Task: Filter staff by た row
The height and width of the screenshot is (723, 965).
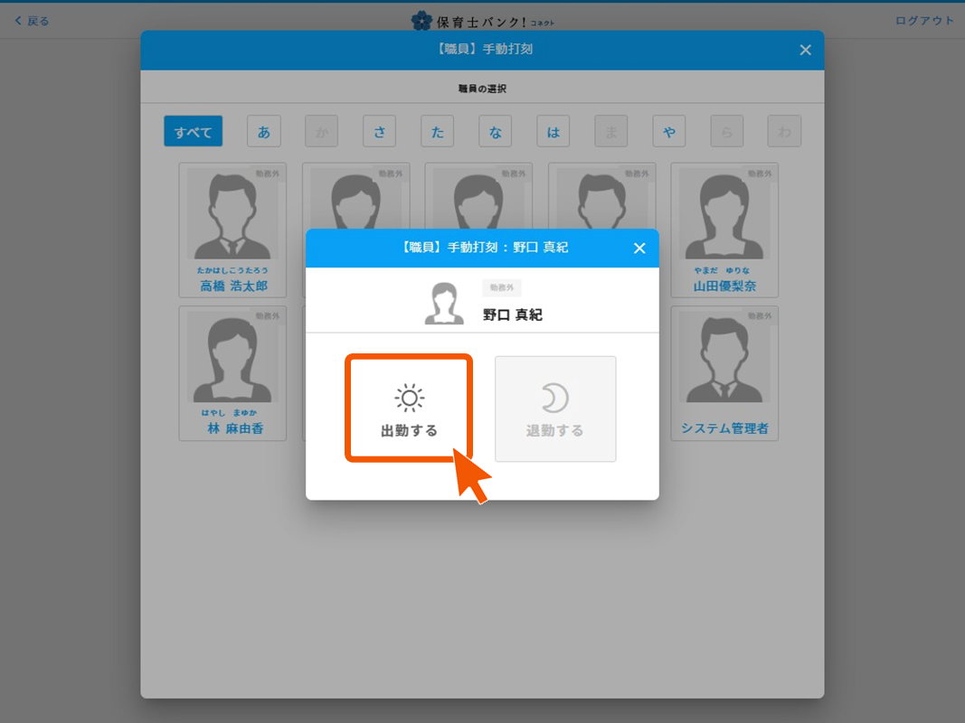Action: click(437, 132)
